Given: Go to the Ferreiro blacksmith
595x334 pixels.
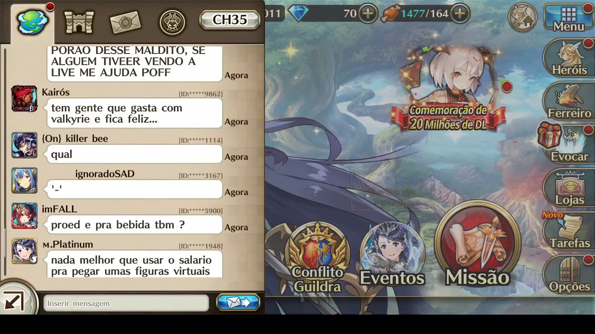Looking at the screenshot, I should [x=569, y=101].
